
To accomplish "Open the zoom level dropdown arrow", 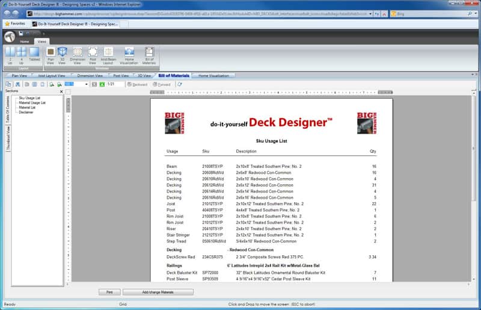I will pyautogui.click(x=87, y=84).
